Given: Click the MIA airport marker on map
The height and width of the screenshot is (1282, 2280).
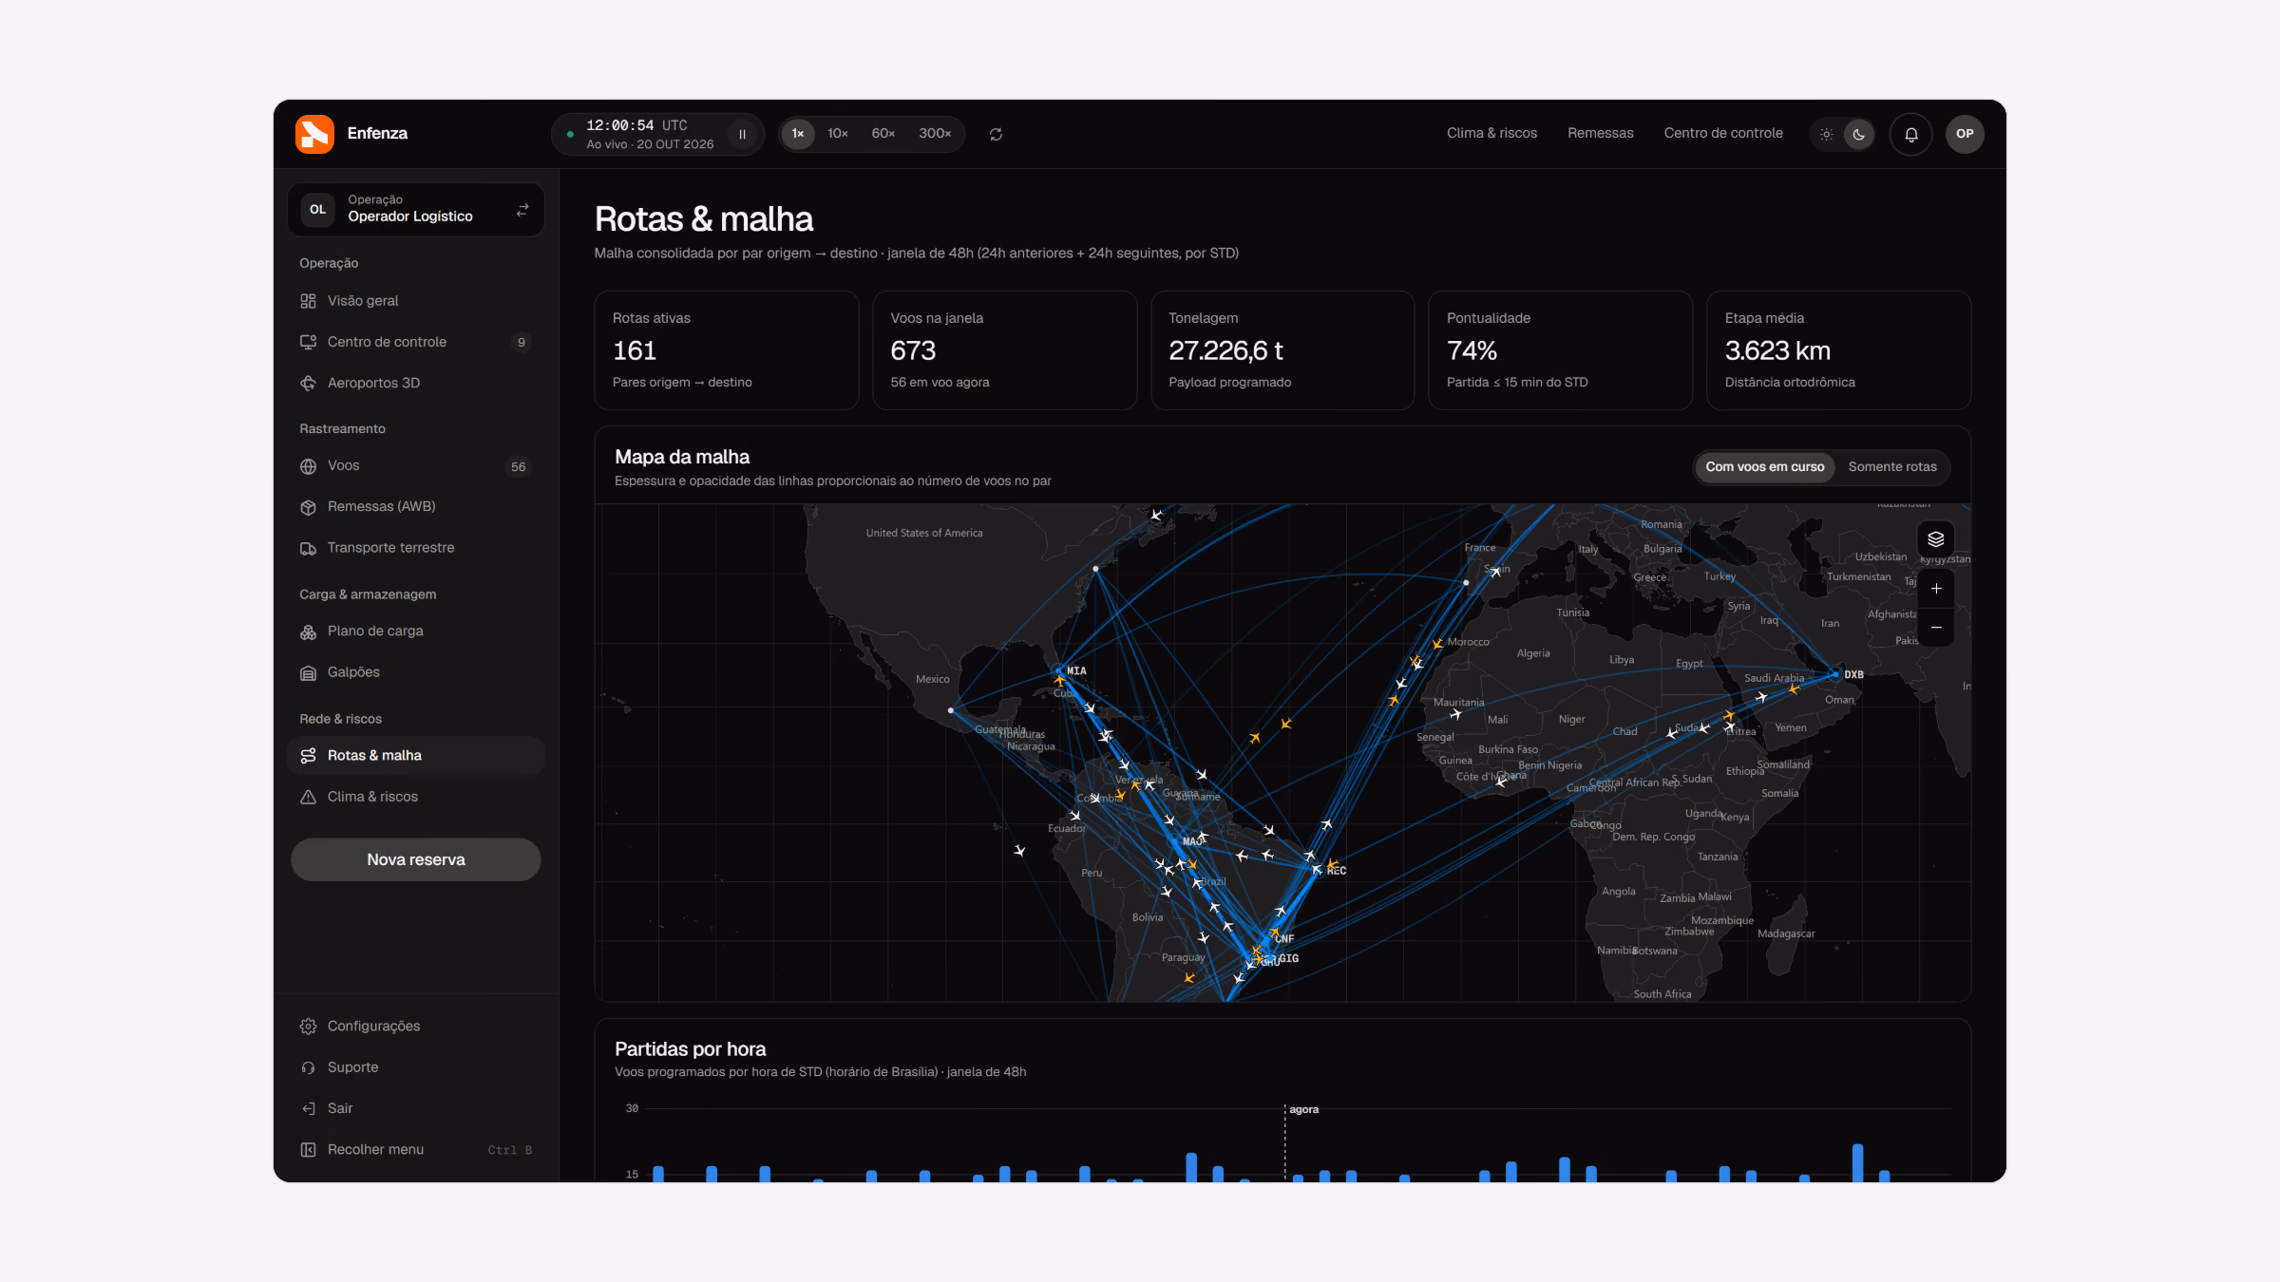Looking at the screenshot, I should (1059, 670).
